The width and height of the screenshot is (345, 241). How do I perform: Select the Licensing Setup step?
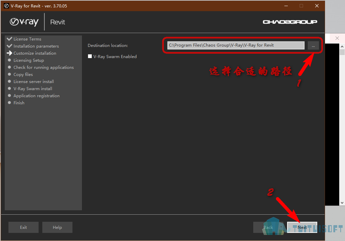pyautogui.click(x=28, y=60)
